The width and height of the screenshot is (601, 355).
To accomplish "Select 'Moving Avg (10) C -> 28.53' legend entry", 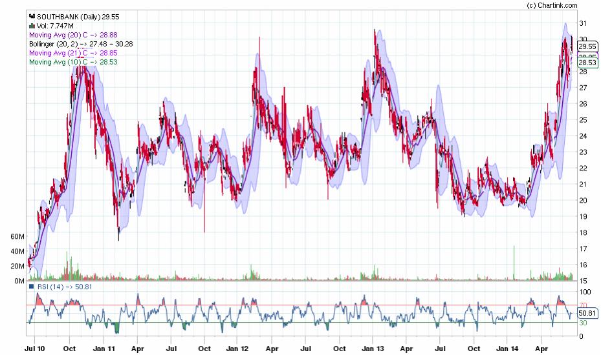I will click(73, 62).
